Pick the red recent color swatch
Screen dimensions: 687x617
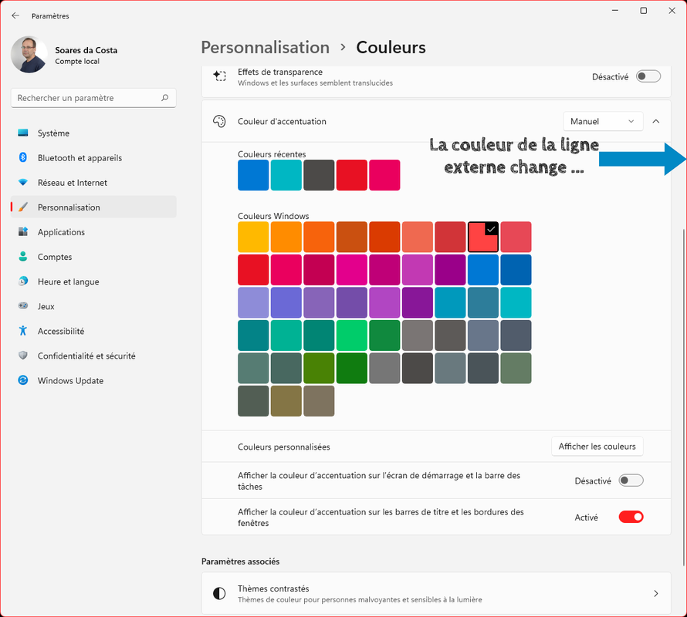(x=352, y=175)
